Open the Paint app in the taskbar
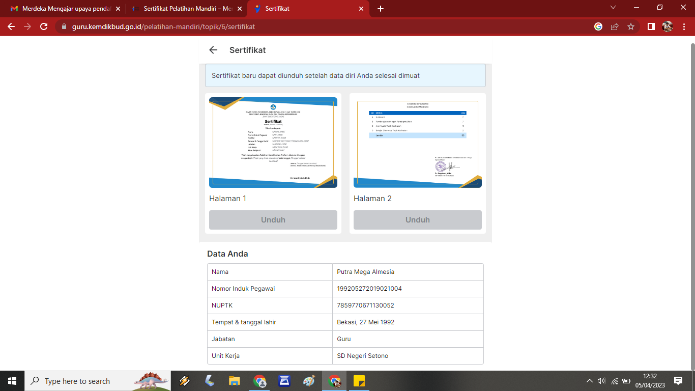The width and height of the screenshot is (695, 391). click(x=309, y=381)
